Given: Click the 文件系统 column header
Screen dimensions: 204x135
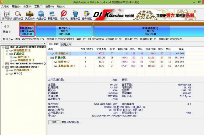Looking at the screenshot, I should tap(101, 49).
